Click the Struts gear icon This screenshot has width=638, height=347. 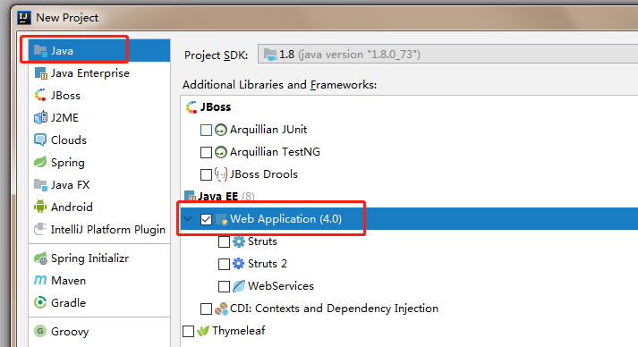coord(238,241)
